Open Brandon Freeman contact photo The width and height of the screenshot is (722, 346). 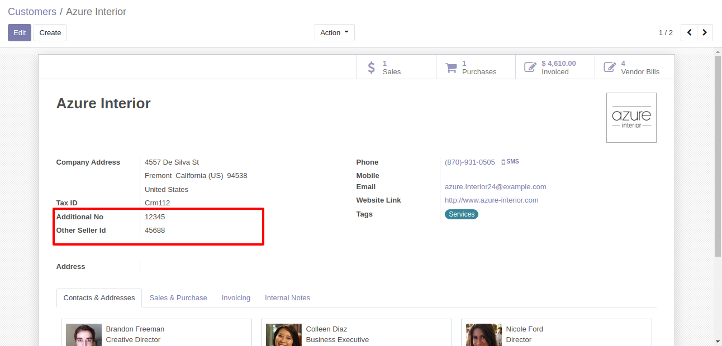[x=84, y=335]
